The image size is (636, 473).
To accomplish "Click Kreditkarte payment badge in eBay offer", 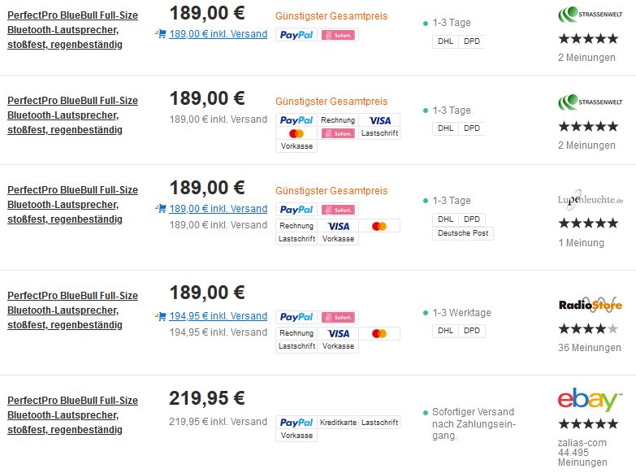I will (338, 423).
